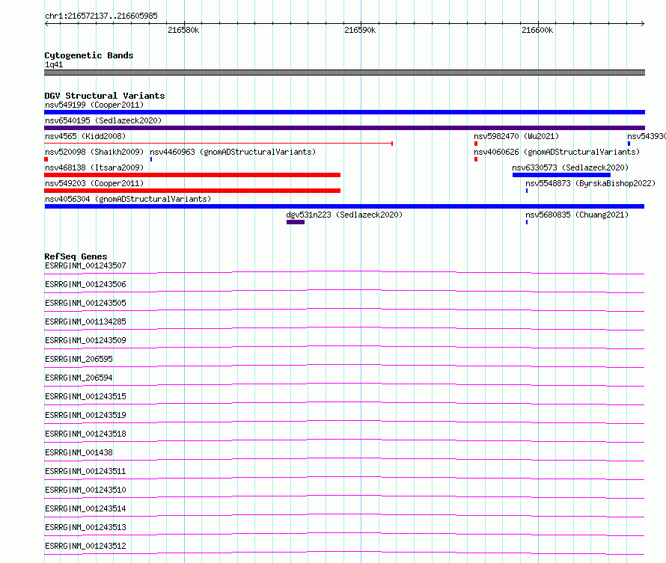The width and height of the screenshot is (666, 563).
Task: Click the small nsv5982470 (Wu2021) red marker
Action: (x=476, y=144)
